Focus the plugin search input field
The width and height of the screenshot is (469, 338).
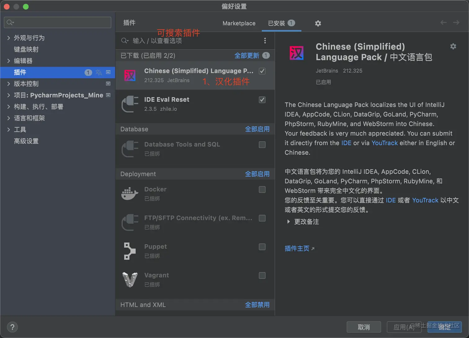195,41
